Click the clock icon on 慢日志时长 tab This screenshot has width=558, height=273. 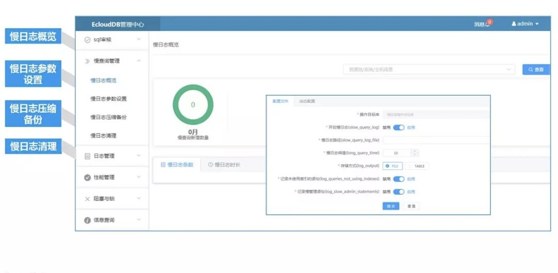point(210,165)
